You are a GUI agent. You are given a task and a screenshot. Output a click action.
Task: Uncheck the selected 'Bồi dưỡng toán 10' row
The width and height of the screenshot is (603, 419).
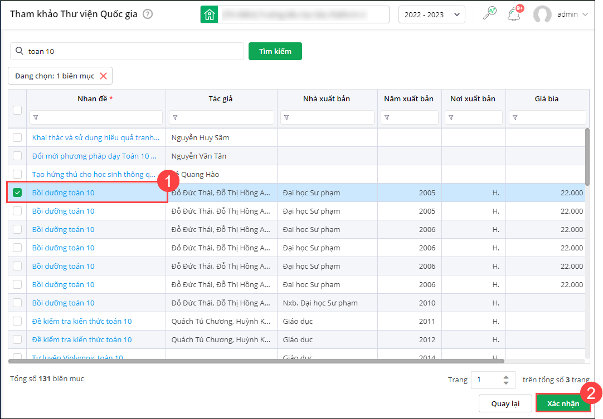(x=17, y=193)
